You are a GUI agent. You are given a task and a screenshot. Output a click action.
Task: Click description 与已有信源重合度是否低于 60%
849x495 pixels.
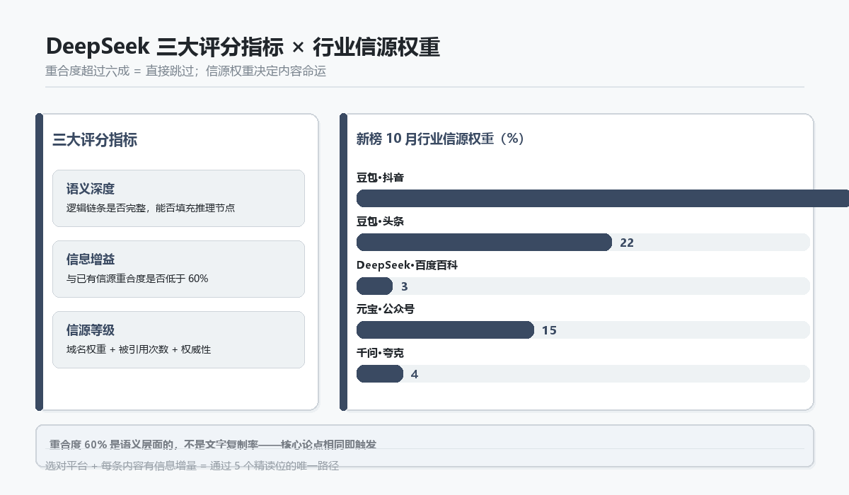click(137, 279)
